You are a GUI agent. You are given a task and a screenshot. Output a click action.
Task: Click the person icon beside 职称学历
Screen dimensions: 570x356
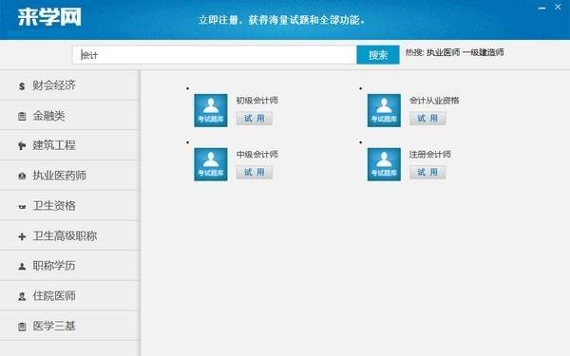click(x=22, y=266)
